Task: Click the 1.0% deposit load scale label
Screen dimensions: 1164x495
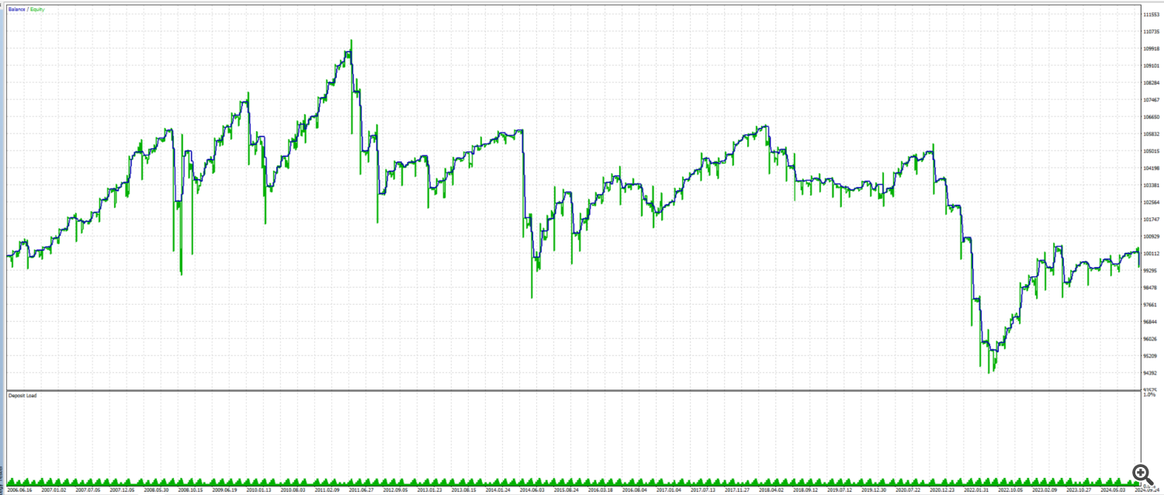Action: [x=1149, y=395]
